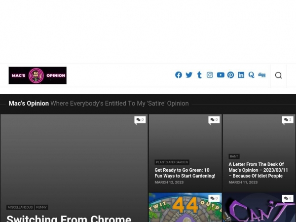Click the Mac's Opinion site title text
Image resolution: width=296 pixels, height=222 pixels.
point(29,104)
